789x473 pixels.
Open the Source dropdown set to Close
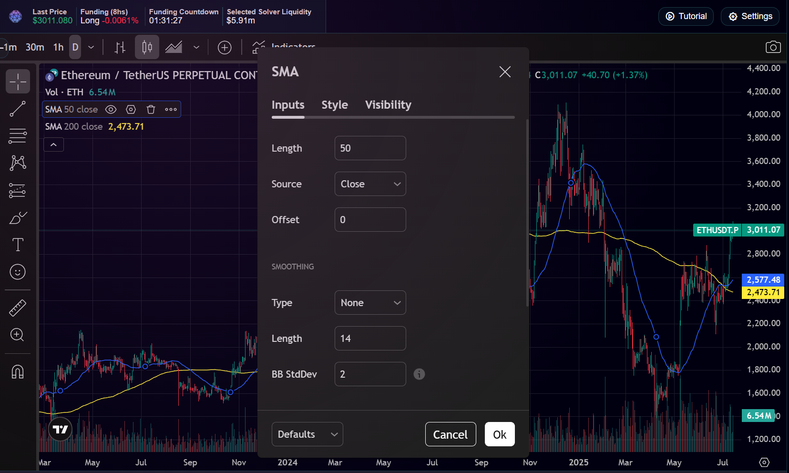tap(370, 184)
